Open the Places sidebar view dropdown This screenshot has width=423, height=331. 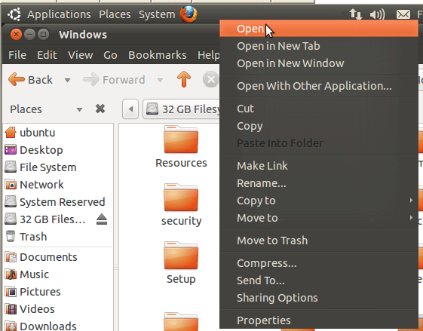click(x=79, y=109)
